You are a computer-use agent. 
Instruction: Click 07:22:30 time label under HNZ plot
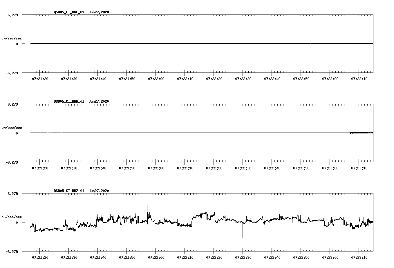[243, 257]
